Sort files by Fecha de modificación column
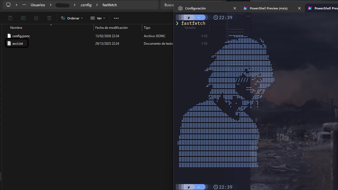This screenshot has width=338, height=190. [x=111, y=28]
